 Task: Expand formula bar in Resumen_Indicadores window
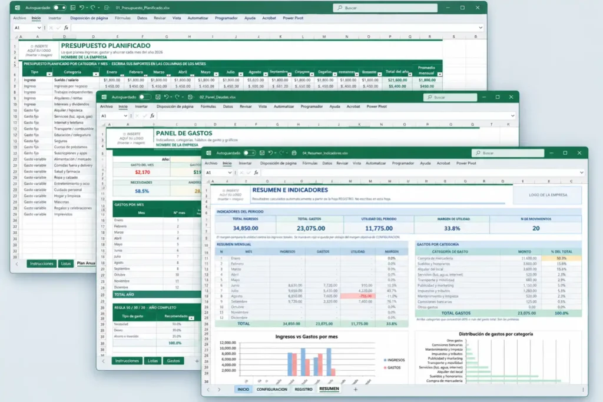point(581,172)
